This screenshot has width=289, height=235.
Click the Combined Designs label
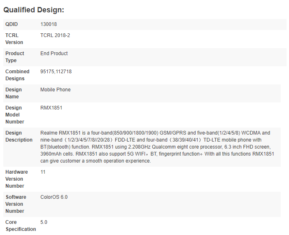click(17, 75)
